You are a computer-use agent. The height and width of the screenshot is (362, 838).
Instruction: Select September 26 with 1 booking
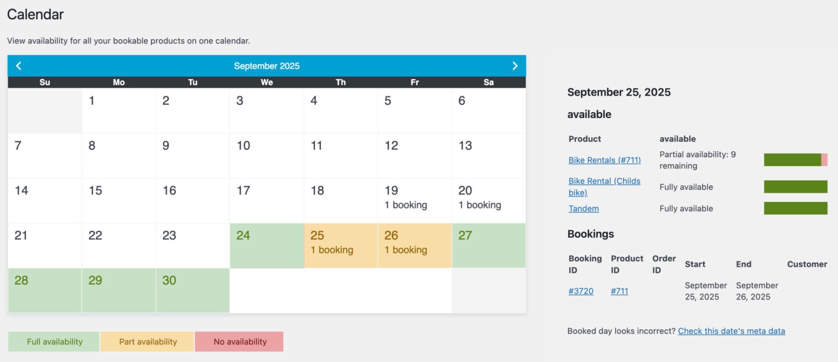coord(415,246)
